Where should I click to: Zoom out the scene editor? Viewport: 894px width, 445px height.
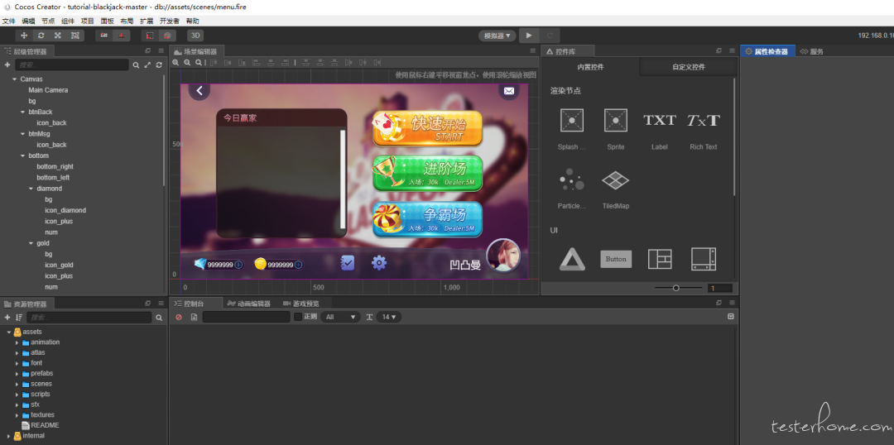[187, 63]
